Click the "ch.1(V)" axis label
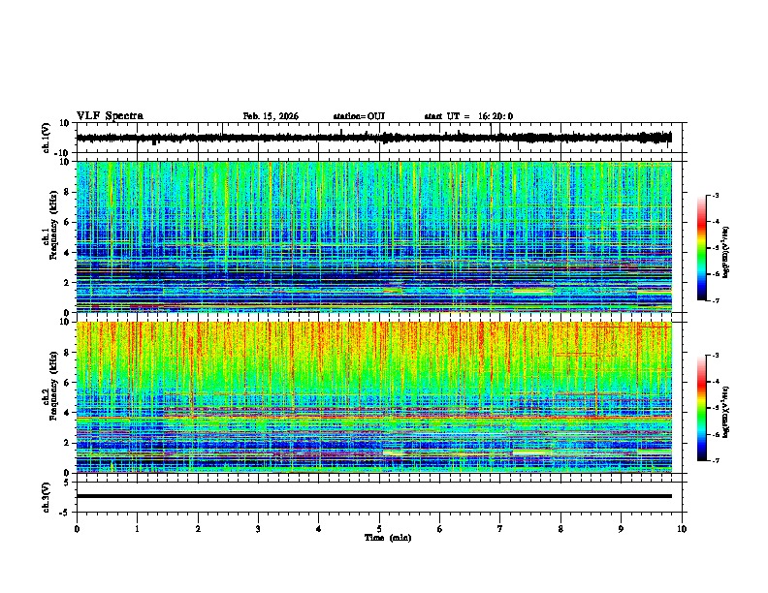The image size is (768, 593). coord(47,138)
